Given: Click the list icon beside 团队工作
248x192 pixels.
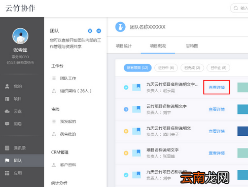Looking at the screenshot, I should tap(54, 79).
